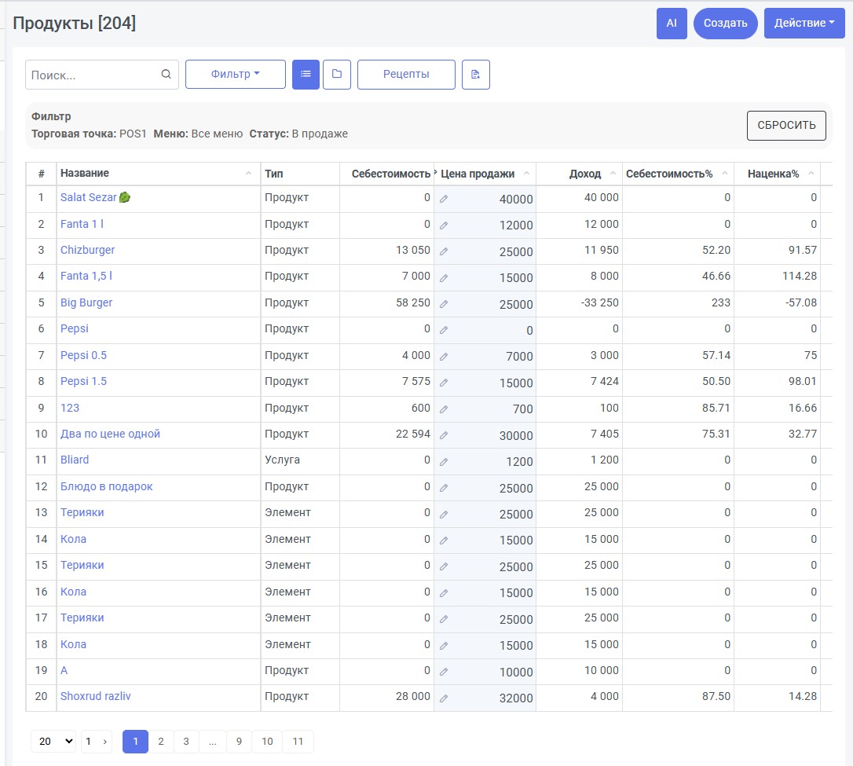
Task: Switch to list view icon
Action: point(306,75)
